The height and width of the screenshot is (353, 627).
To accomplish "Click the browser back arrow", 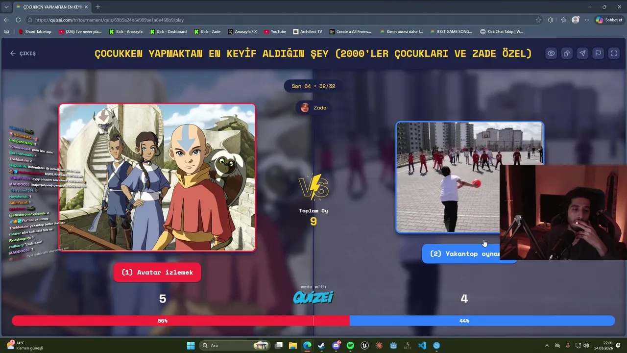I will tap(6, 20).
